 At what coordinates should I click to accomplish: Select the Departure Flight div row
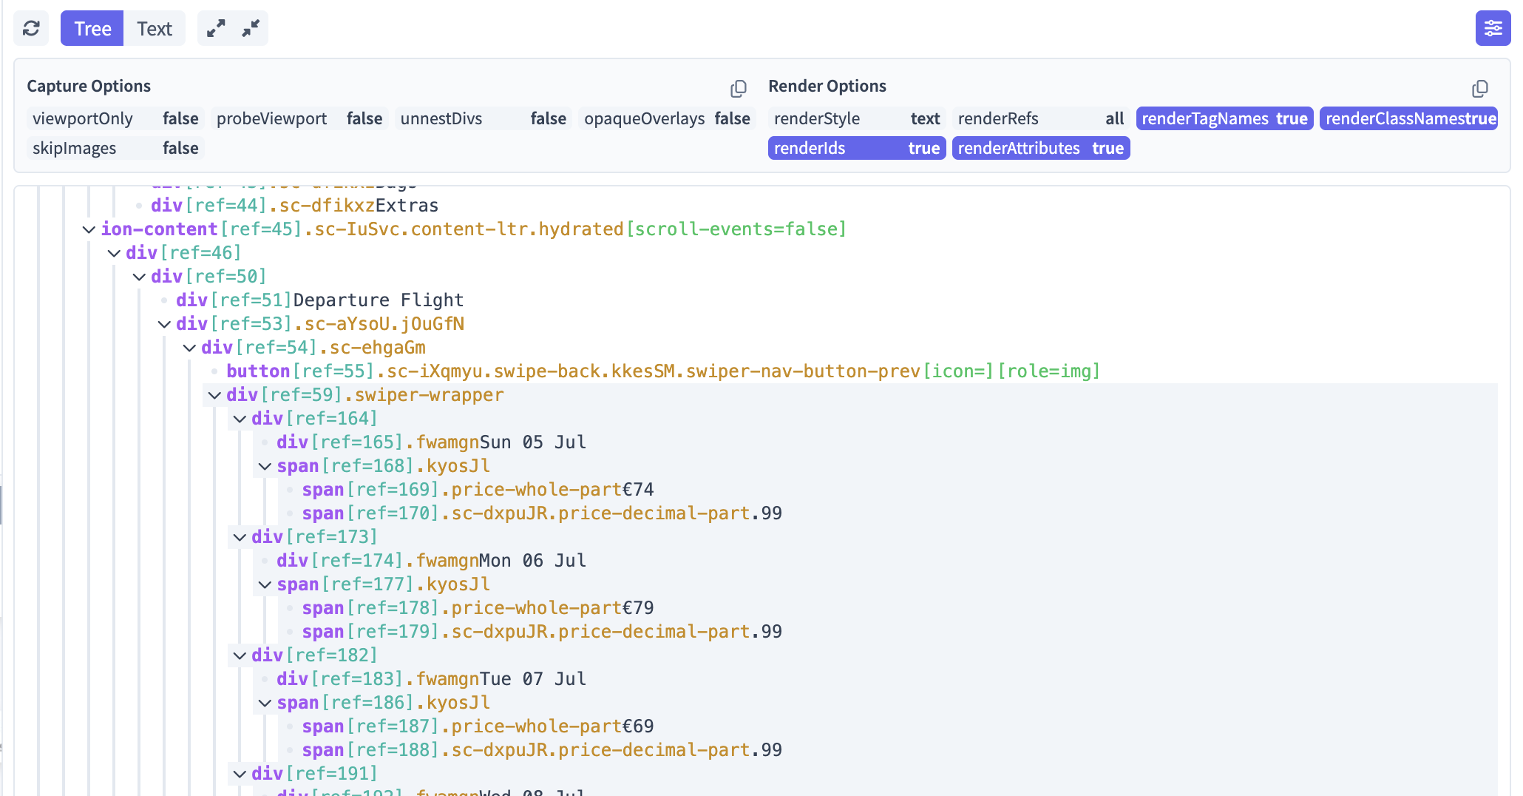[x=319, y=300]
